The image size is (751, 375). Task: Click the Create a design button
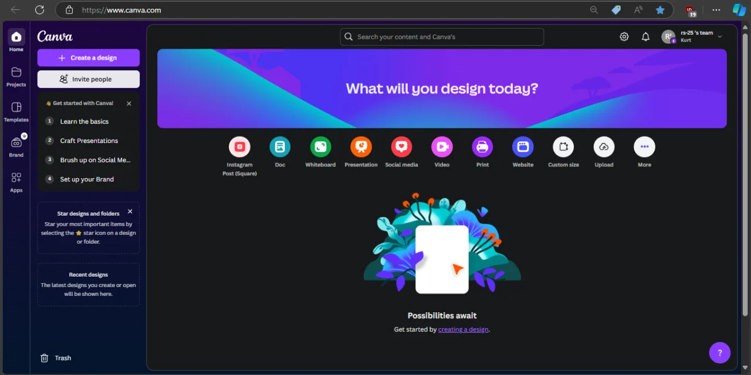(89, 58)
